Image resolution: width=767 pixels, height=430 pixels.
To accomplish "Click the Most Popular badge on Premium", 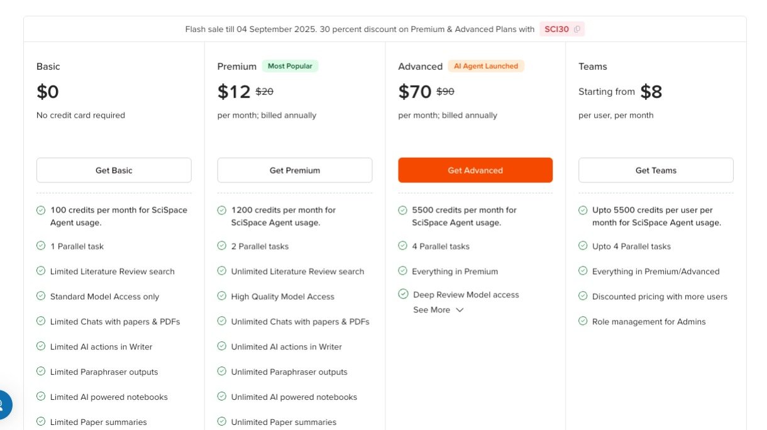I will [290, 66].
